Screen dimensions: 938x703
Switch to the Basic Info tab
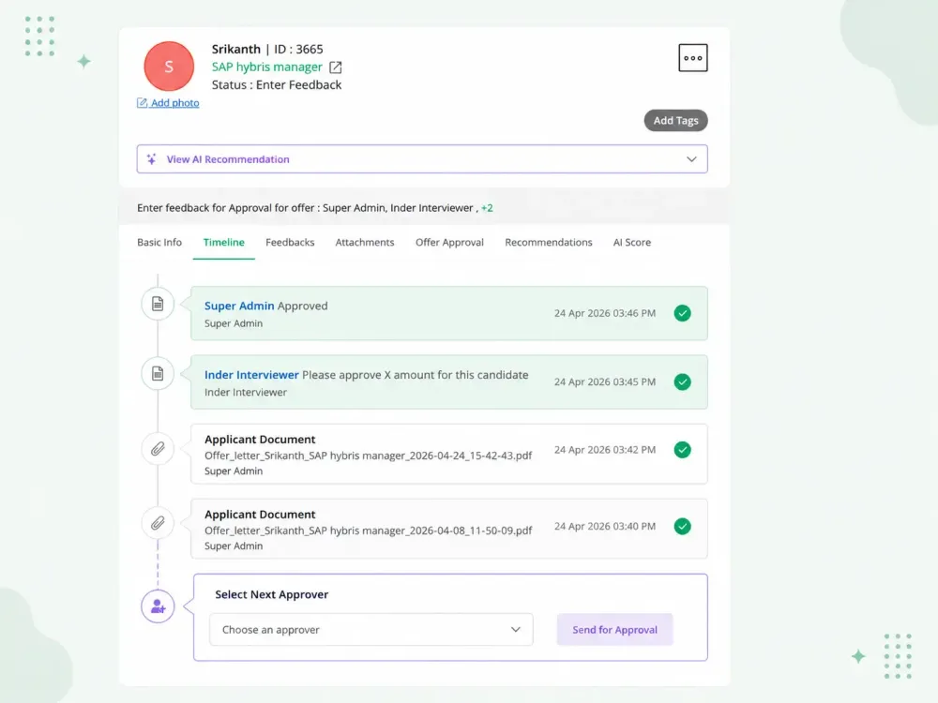pyautogui.click(x=159, y=242)
